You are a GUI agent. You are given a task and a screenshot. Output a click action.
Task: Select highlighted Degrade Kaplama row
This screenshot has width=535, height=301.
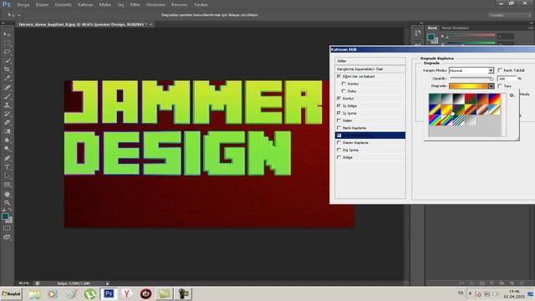[370, 135]
